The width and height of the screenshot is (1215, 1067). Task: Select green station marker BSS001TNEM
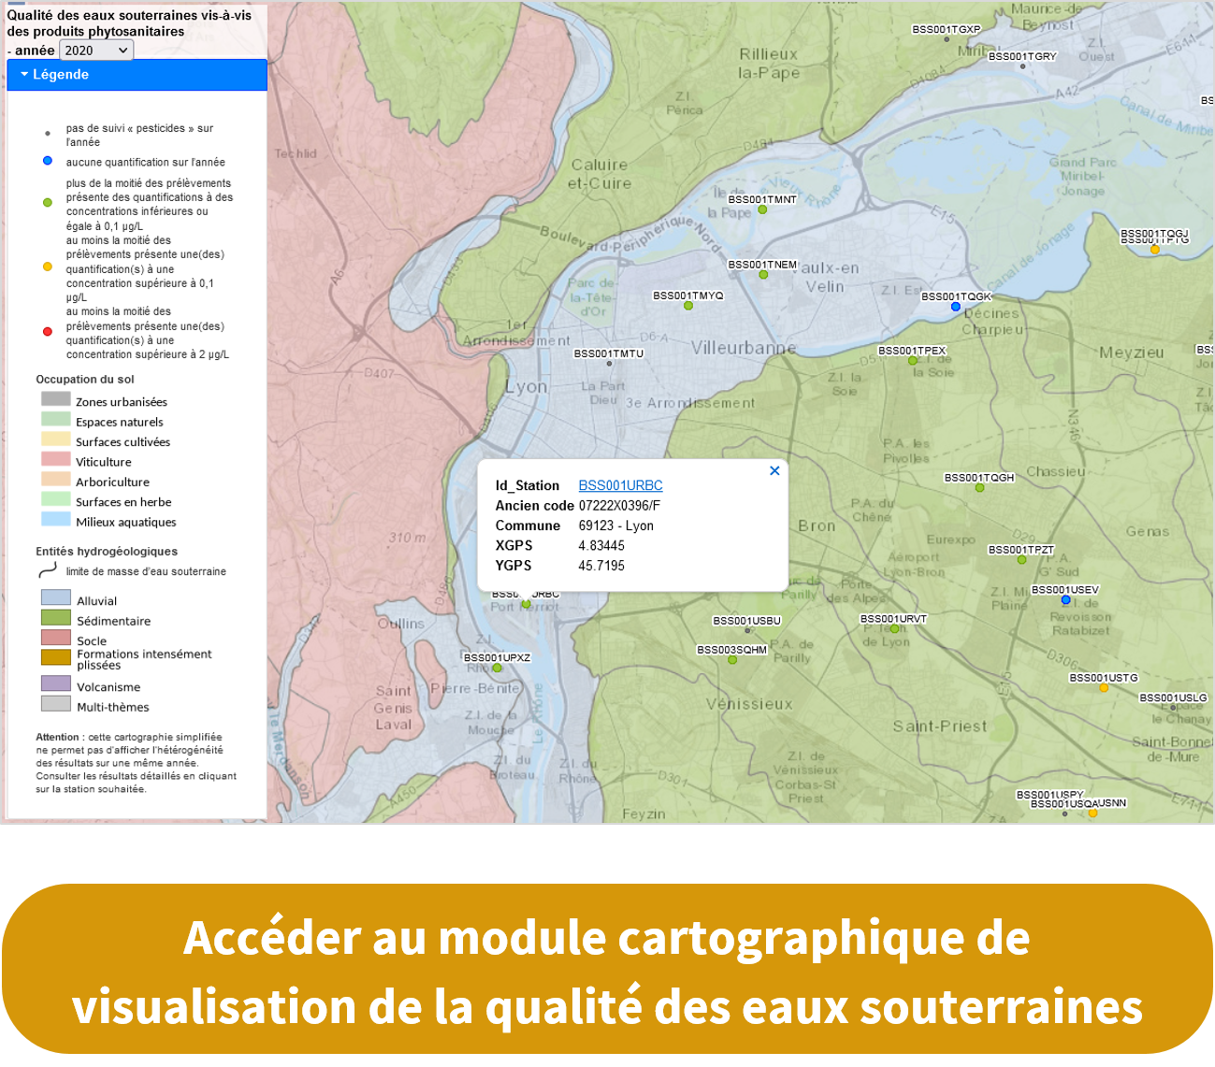pyautogui.click(x=763, y=275)
